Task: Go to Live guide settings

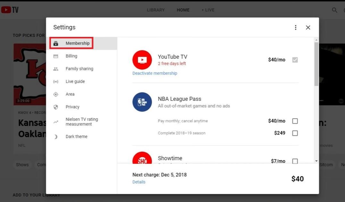Action: (x=82, y=81)
